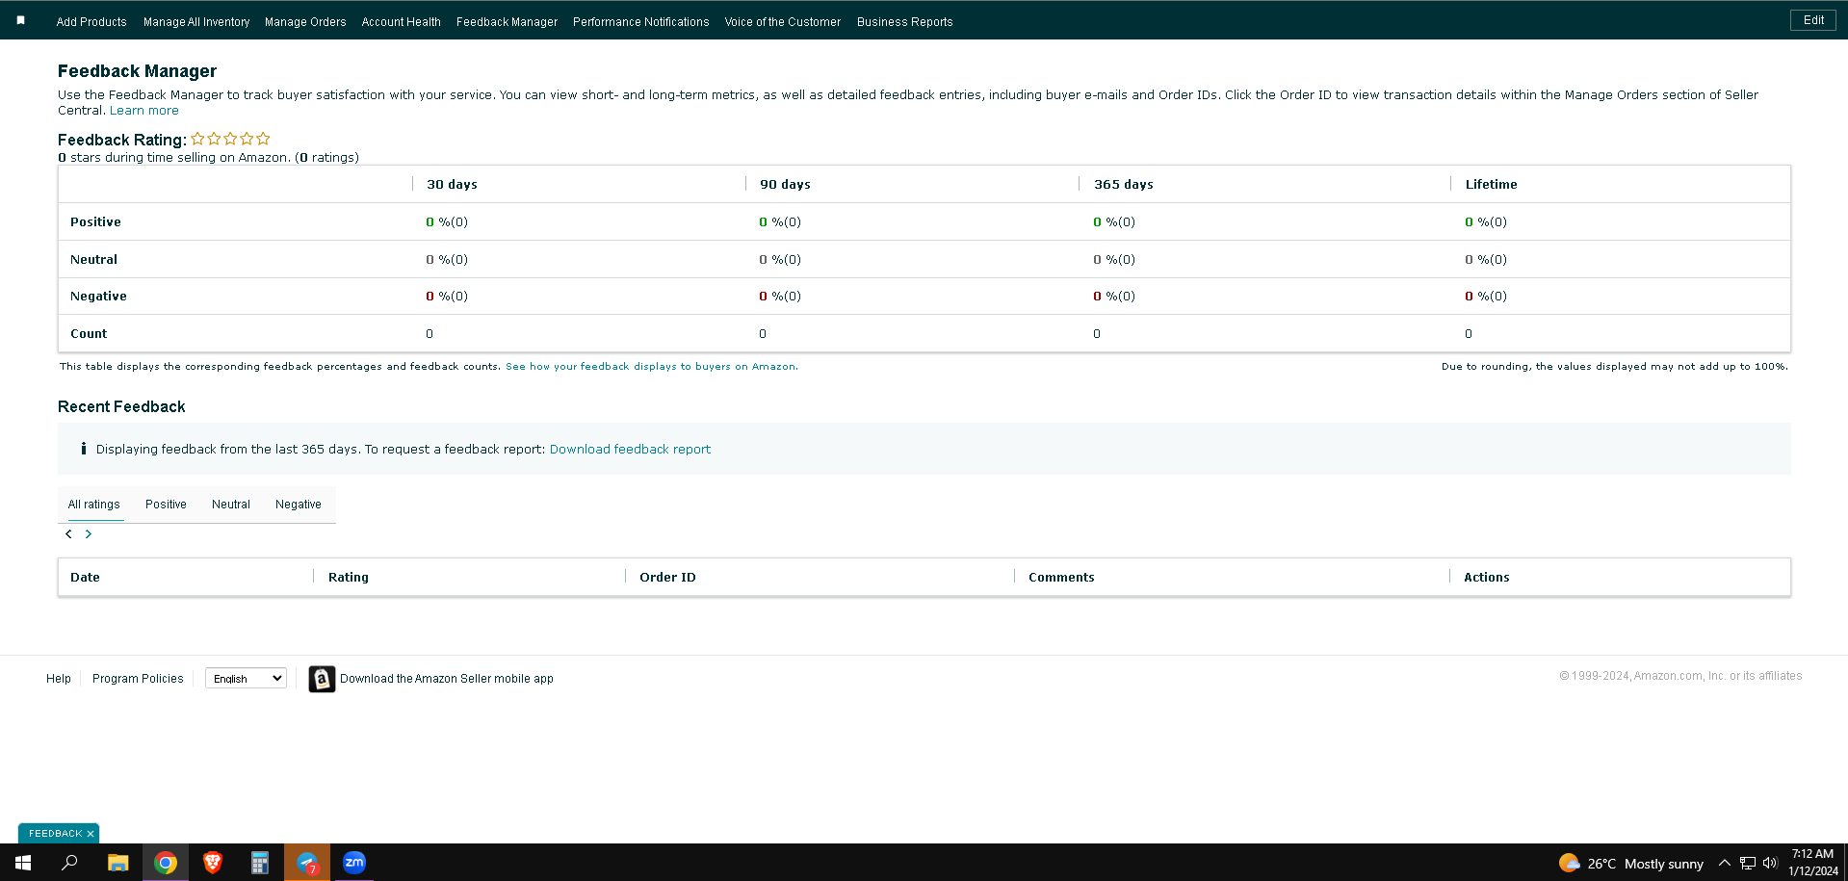Image resolution: width=1848 pixels, height=881 pixels.
Task: Click the Comments column header
Action: 1061,578
